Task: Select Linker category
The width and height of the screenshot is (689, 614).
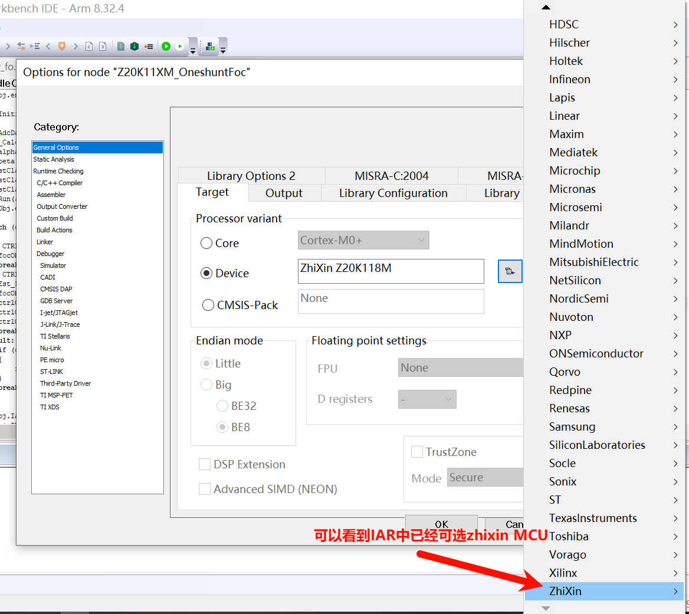Action: pyautogui.click(x=97, y=242)
